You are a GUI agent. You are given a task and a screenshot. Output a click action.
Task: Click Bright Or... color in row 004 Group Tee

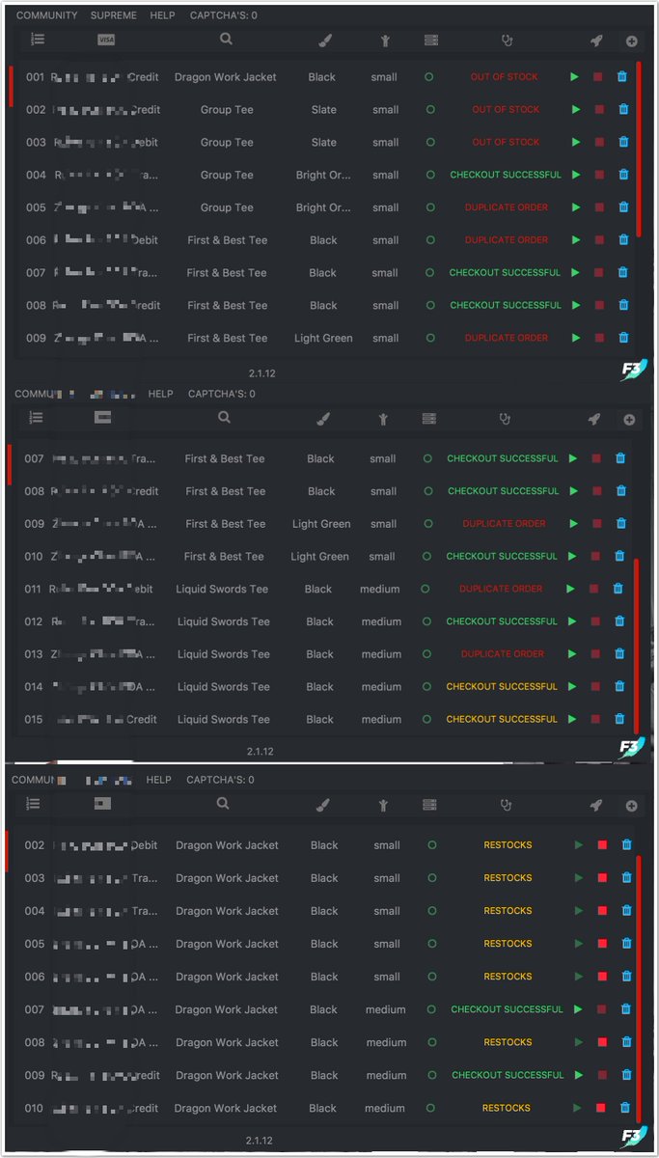pos(324,175)
